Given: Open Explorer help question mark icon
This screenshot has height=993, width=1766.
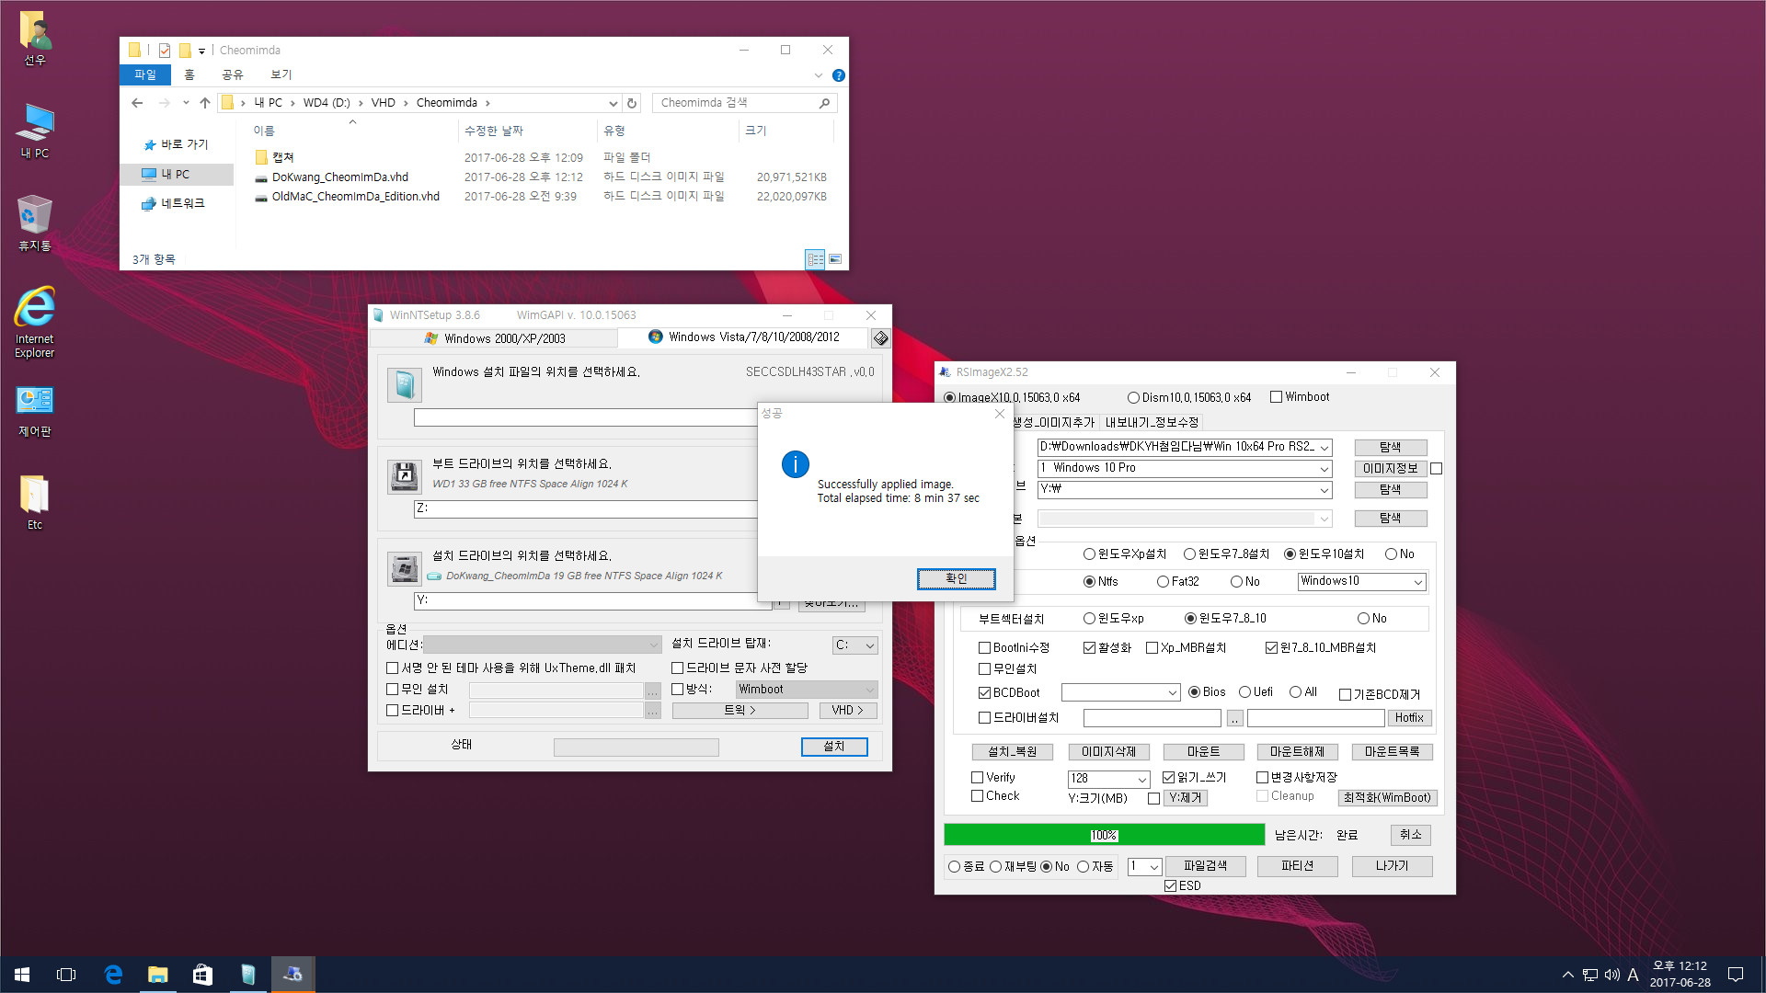Looking at the screenshot, I should (838, 75).
